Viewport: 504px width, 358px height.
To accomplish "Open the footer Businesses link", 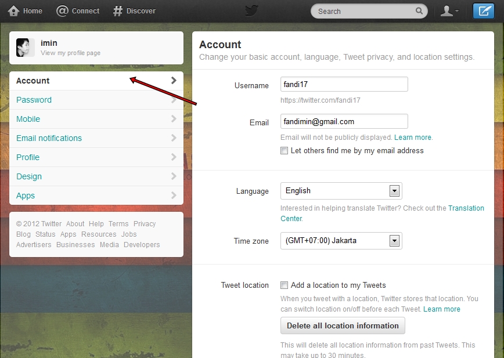I will coord(75,245).
